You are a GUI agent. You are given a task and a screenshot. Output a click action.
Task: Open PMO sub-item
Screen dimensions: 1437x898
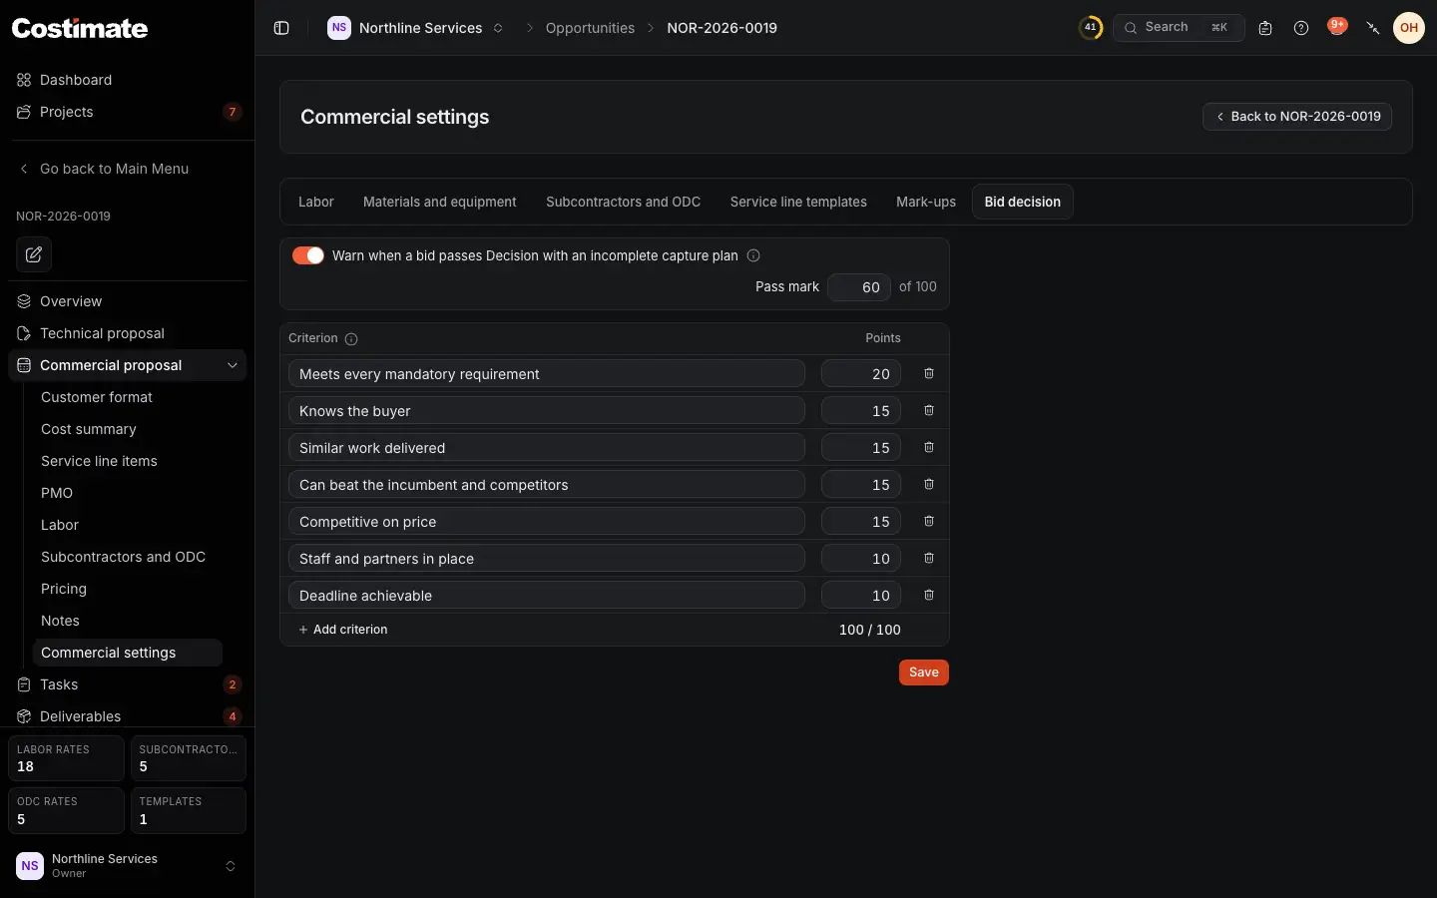click(127, 493)
